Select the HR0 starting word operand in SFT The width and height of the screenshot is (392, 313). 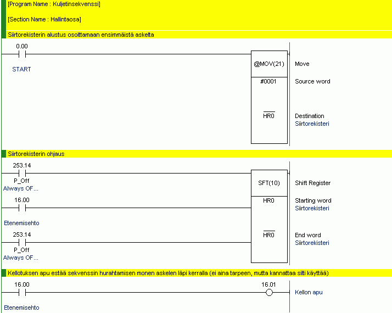tap(269, 201)
